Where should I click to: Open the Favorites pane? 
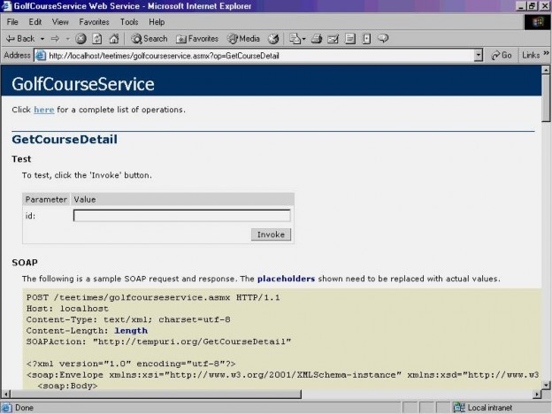tap(196, 38)
